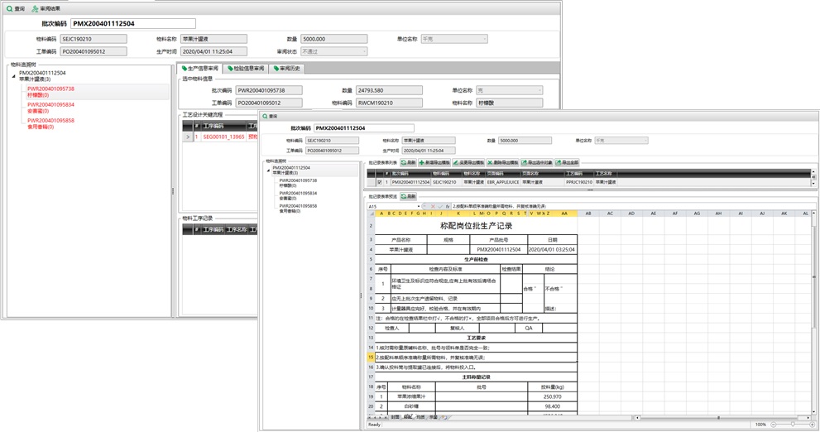Image resolution: width=820 pixels, height=432 pixels.
Task: Select the 均质 sheet tab
Action: pos(420,417)
